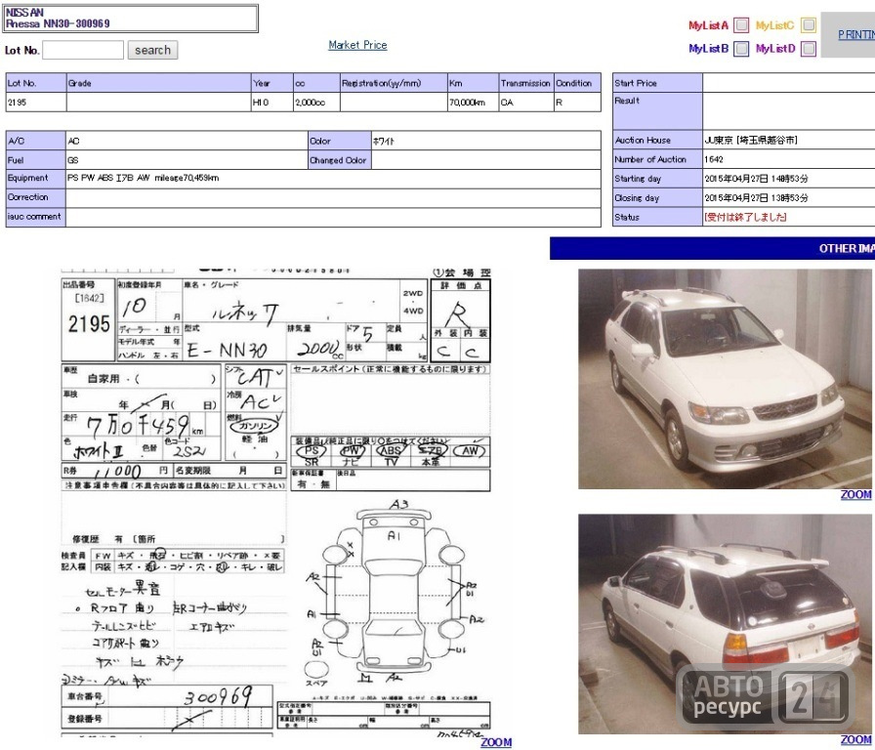Open the rear view photo of white Nissan
The image size is (875, 750).
(725, 624)
